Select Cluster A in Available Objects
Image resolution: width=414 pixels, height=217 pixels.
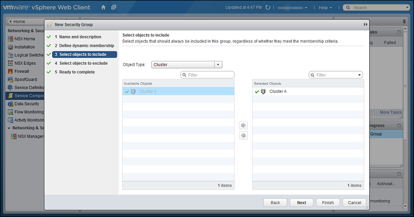(148, 91)
